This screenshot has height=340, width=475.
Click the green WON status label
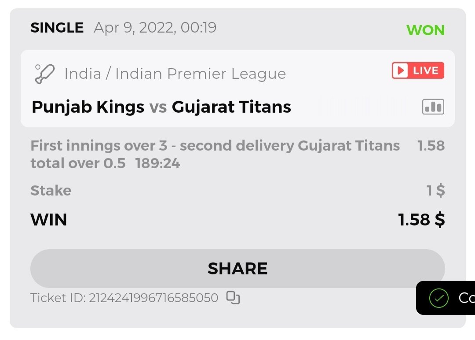pos(425,30)
